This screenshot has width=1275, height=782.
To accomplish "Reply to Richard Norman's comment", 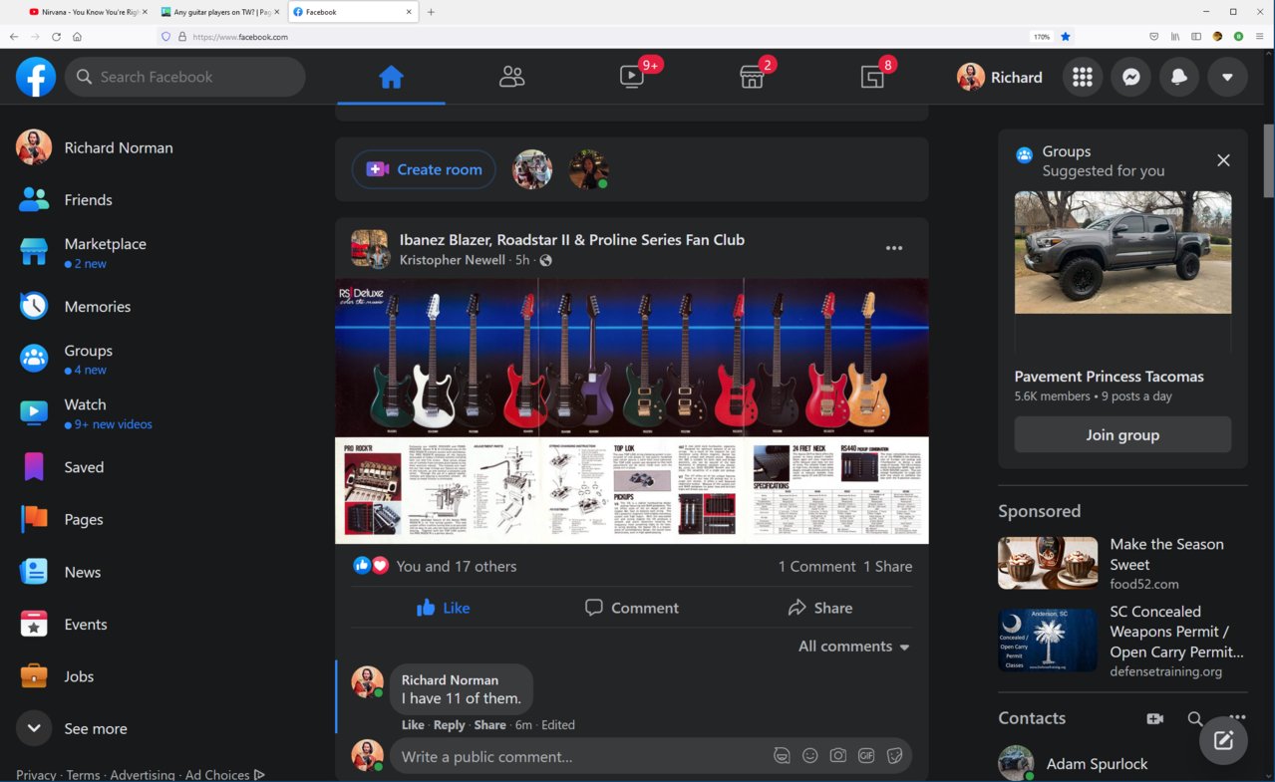I will pos(450,725).
